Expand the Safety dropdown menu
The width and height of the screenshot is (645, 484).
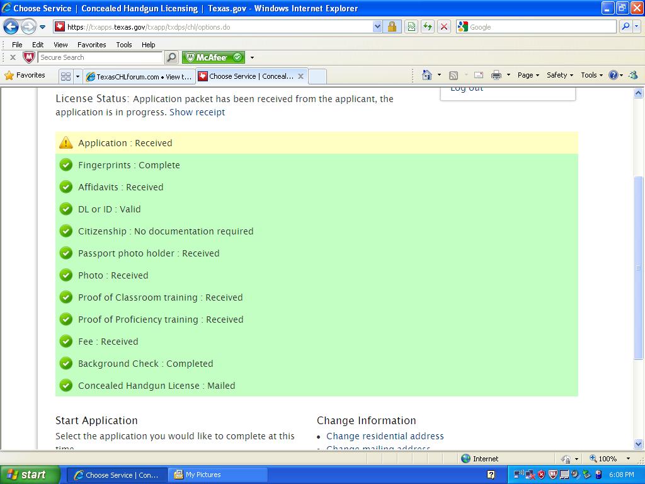pyautogui.click(x=559, y=75)
